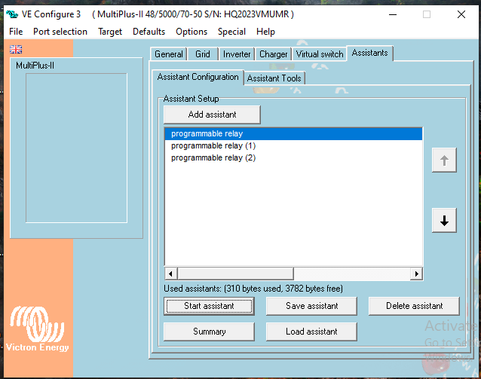Open the Defaults menu
Image resolution: width=481 pixels, height=379 pixels.
[x=149, y=32]
